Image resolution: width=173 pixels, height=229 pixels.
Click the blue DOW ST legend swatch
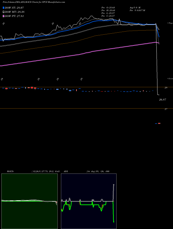point(3,8)
